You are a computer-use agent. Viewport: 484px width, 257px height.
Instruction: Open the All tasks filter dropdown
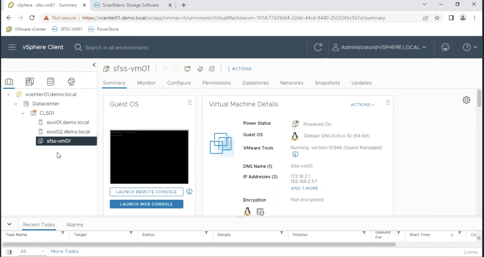coord(33,251)
